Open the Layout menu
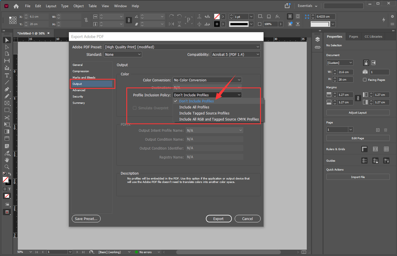The height and width of the screenshot is (256, 397). pyautogui.click(x=51, y=6)
